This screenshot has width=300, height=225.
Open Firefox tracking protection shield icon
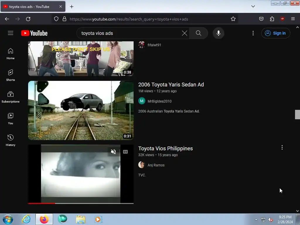pos(56,19)
